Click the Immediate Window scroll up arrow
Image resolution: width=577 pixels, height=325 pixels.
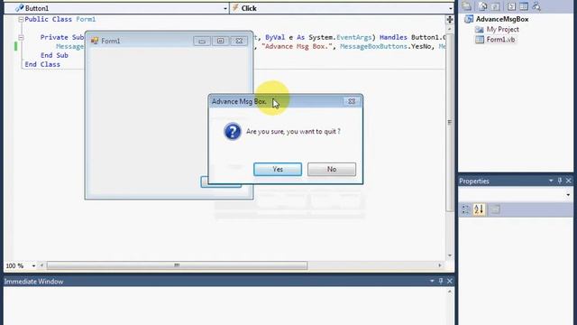pyautogui.click(x=450, y=292)
